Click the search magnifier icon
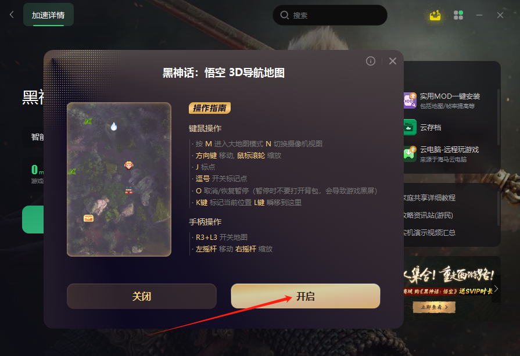Viewport: 520px width, 356px height. (284, 15)
